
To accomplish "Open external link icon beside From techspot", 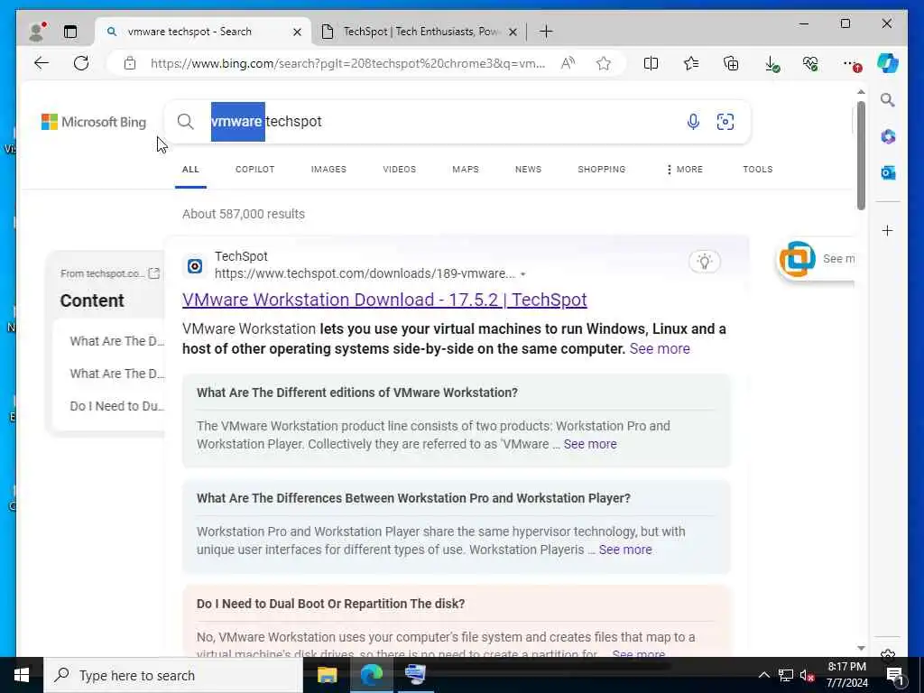I will click(x=153, y=273).
